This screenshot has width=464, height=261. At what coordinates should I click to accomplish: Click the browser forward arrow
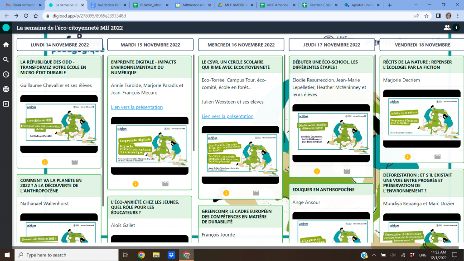pyautogui.click(x=16, y=16)
